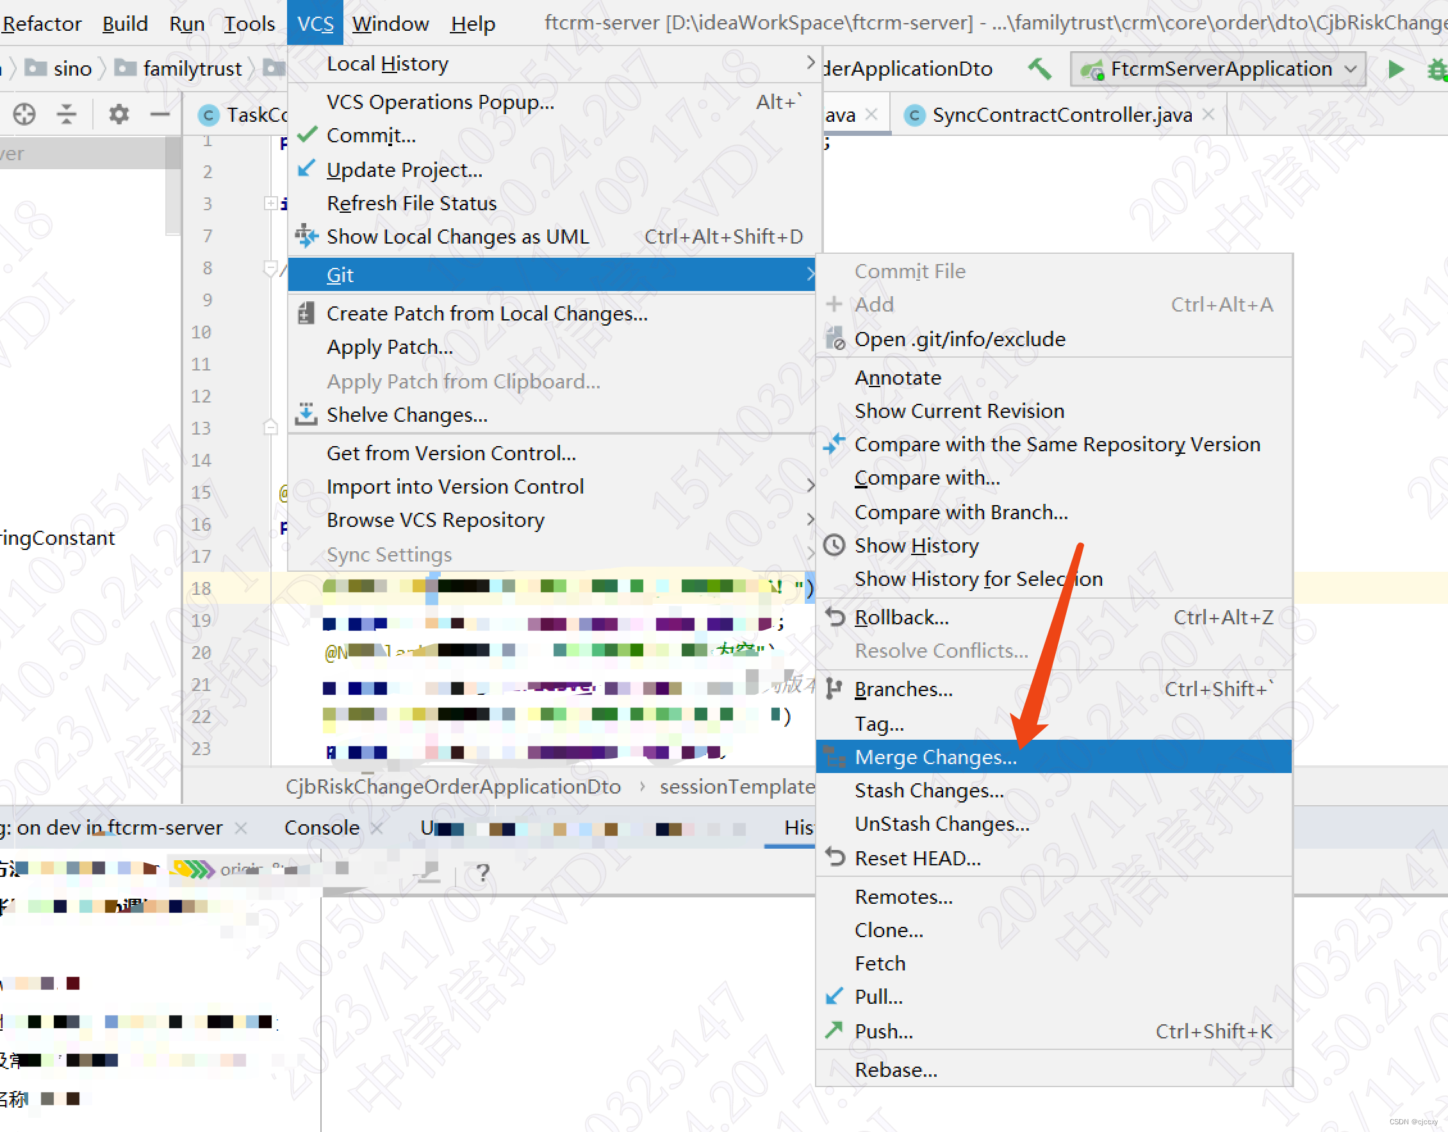The height and width of the screenshot is (1132, 1448).
Task: Click the fold toggle at line 3
Action: [x=270, y=203]
